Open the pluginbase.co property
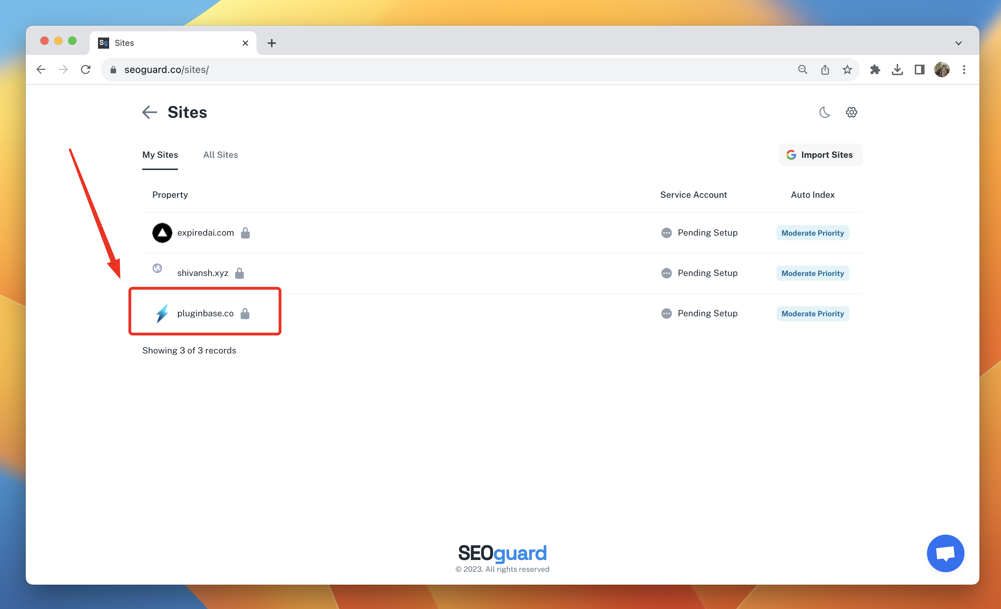1001x609 pixels. click(205, 313)
